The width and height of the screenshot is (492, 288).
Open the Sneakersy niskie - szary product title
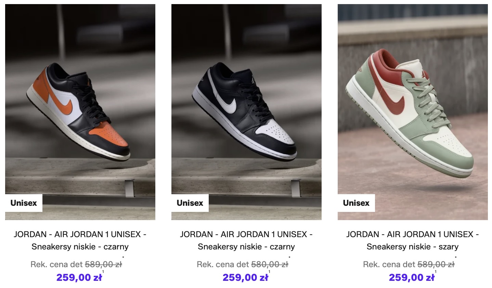pyautogui.click(x=413, y=241)
